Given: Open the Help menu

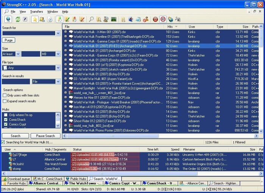Looking at the screenshot, I should pos(65,12).
